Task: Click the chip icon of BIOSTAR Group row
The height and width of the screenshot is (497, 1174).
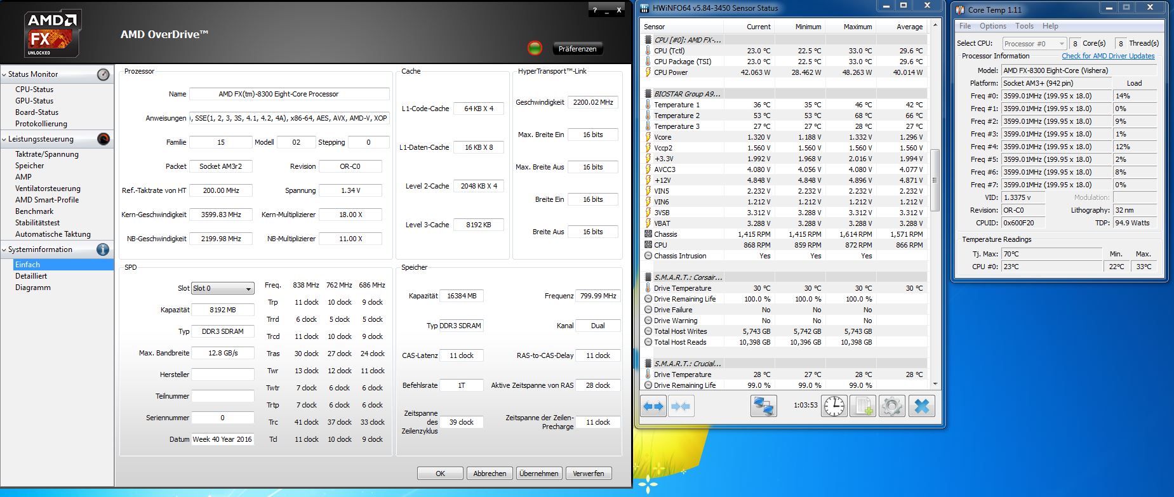Action: tap(648, 94)
